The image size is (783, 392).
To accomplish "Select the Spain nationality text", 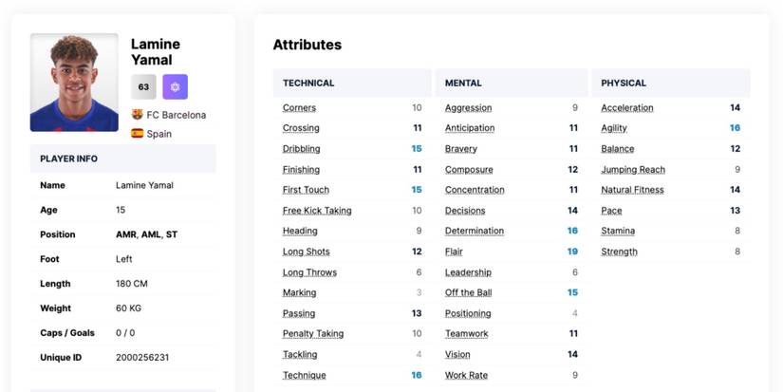I will tap(159, 134).
